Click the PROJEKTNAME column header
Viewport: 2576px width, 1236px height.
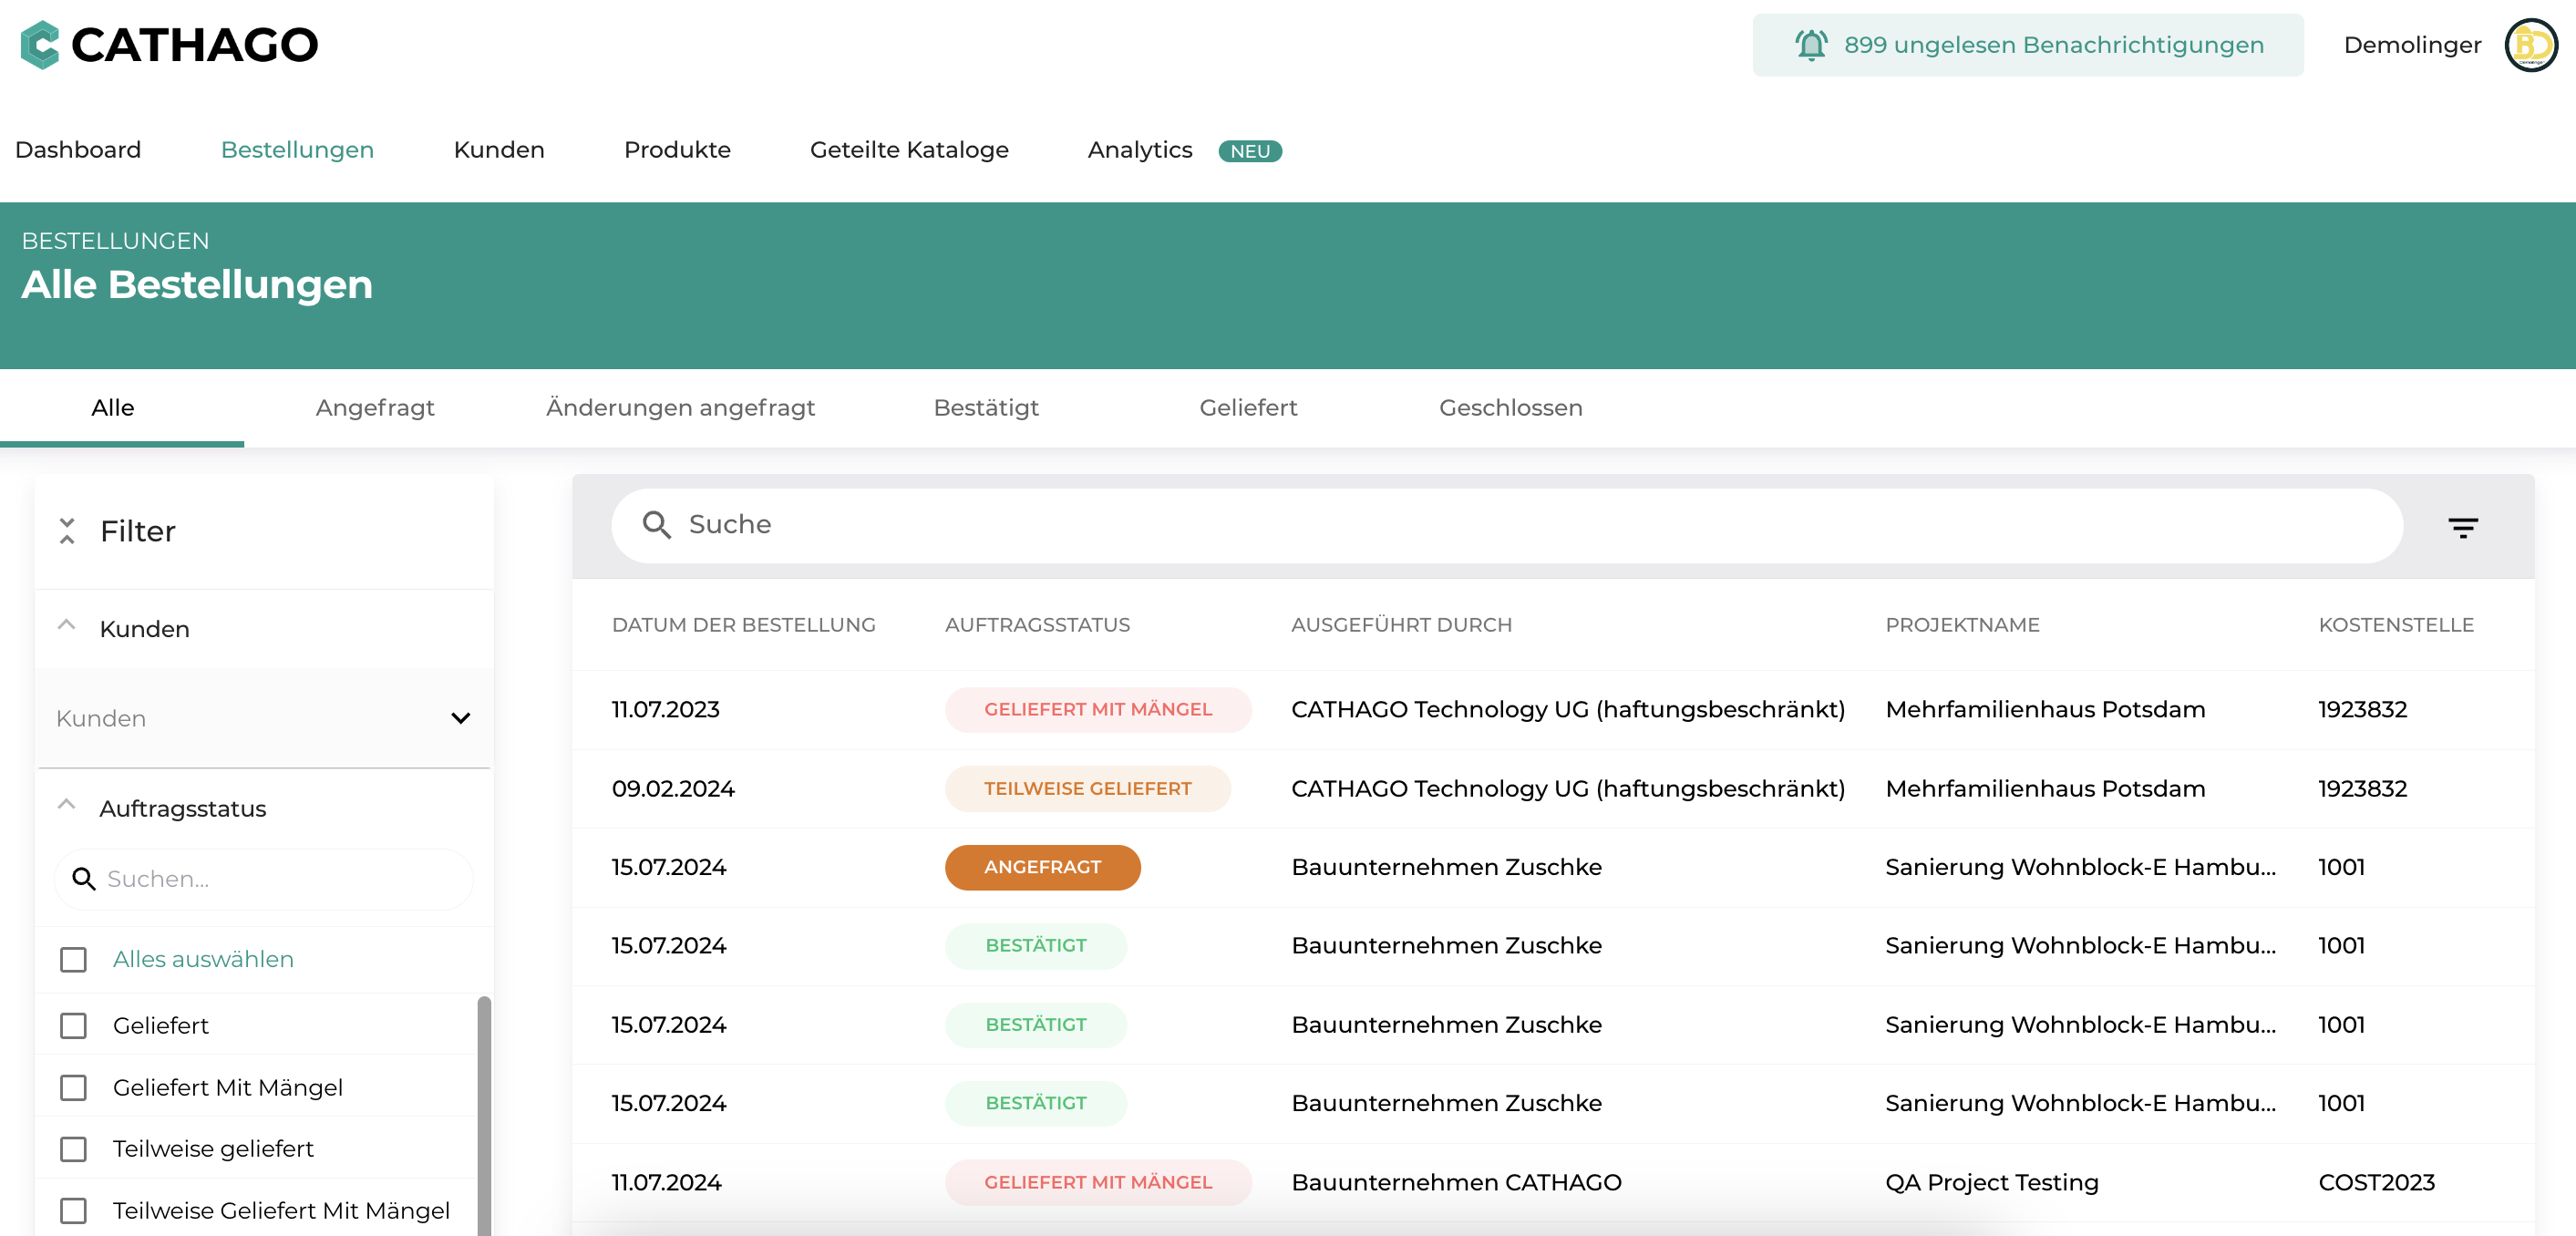(1962, 625)
